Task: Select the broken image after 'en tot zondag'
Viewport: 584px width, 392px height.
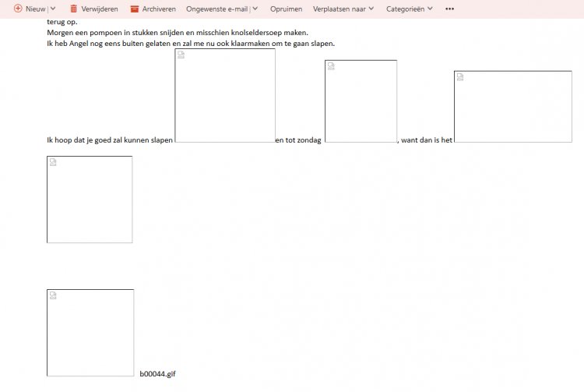Action: (361, 101)
